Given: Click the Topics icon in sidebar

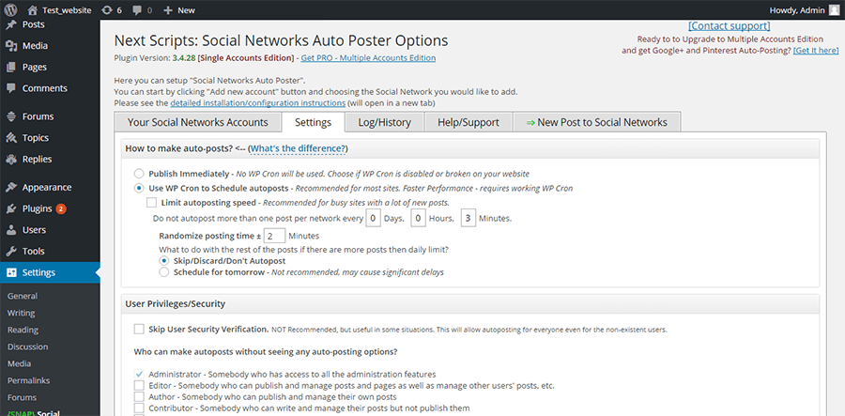Looking at the screenshot, I should 10,138.
